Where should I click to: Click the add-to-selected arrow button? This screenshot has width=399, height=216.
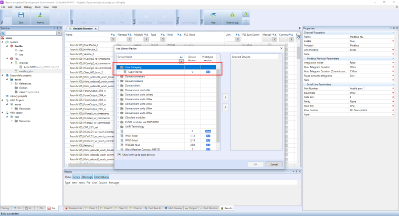click(225, 97)
